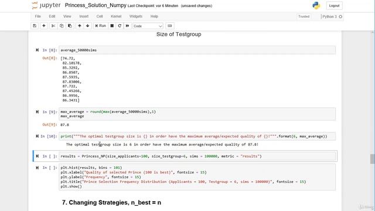Click the Size of Testgroup heading text
375x211 pixels.
179,34
